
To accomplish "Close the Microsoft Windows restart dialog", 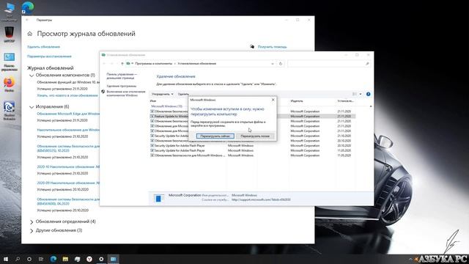I will coord(273,100).
